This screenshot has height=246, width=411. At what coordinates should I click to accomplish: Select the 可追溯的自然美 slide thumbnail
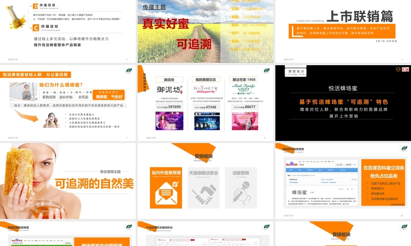point(68,179)
